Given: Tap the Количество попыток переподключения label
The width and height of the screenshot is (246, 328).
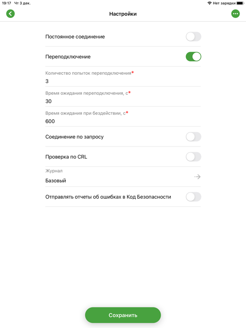Looking at the screenshot, I should (x=88, y=73).
